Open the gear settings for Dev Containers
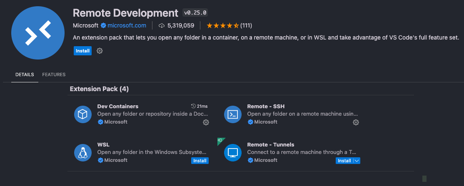 [x=206, y=122]
